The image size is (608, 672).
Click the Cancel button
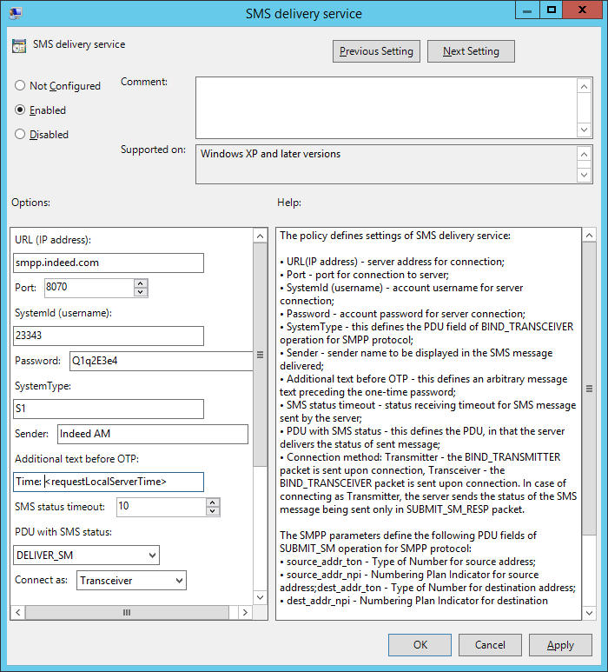(490, 645)
